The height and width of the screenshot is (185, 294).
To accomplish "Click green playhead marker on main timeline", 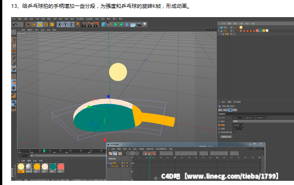I will point(44,151).
